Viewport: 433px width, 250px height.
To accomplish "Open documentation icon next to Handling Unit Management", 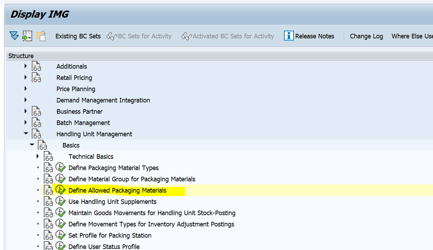I will tap(37, 134).
